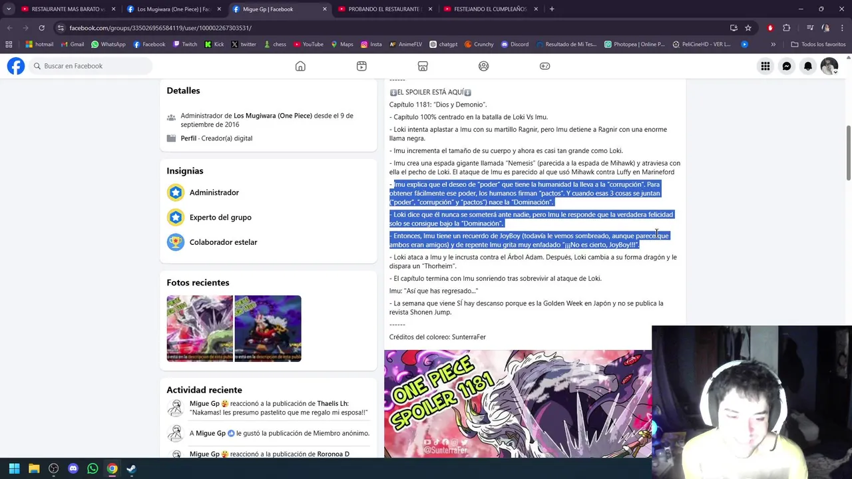Screen dimensions: 852x479
Task: Select the Experto del grupo badge
Action: pyautogui.click(x=209, y=217)
